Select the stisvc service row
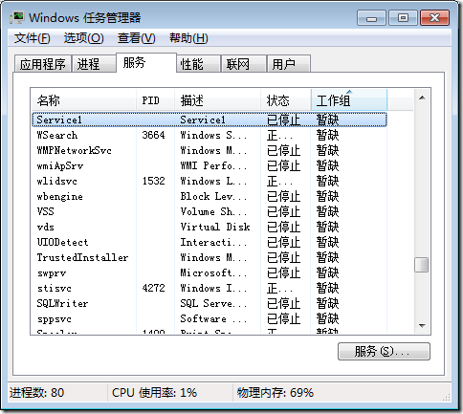463x414 pixels. (209, 288)
